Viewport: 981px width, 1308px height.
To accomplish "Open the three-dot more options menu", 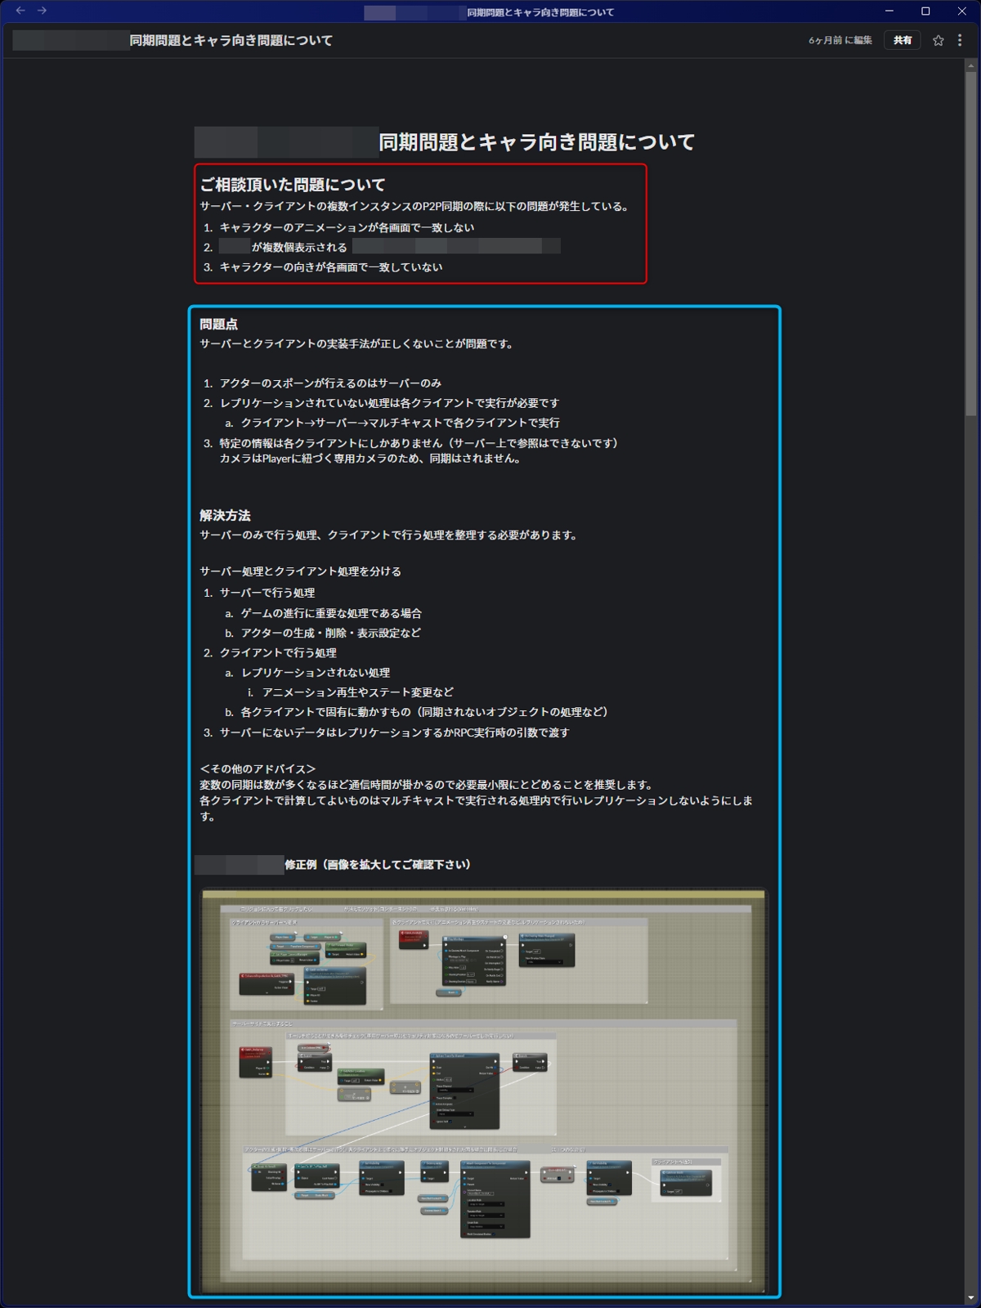I will 960,40.
